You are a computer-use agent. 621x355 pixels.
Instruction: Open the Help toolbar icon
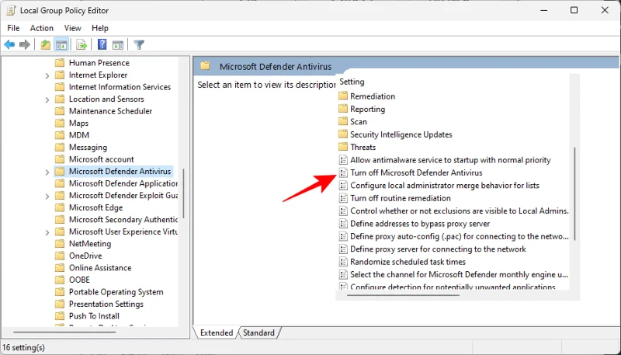pos(102,44)
